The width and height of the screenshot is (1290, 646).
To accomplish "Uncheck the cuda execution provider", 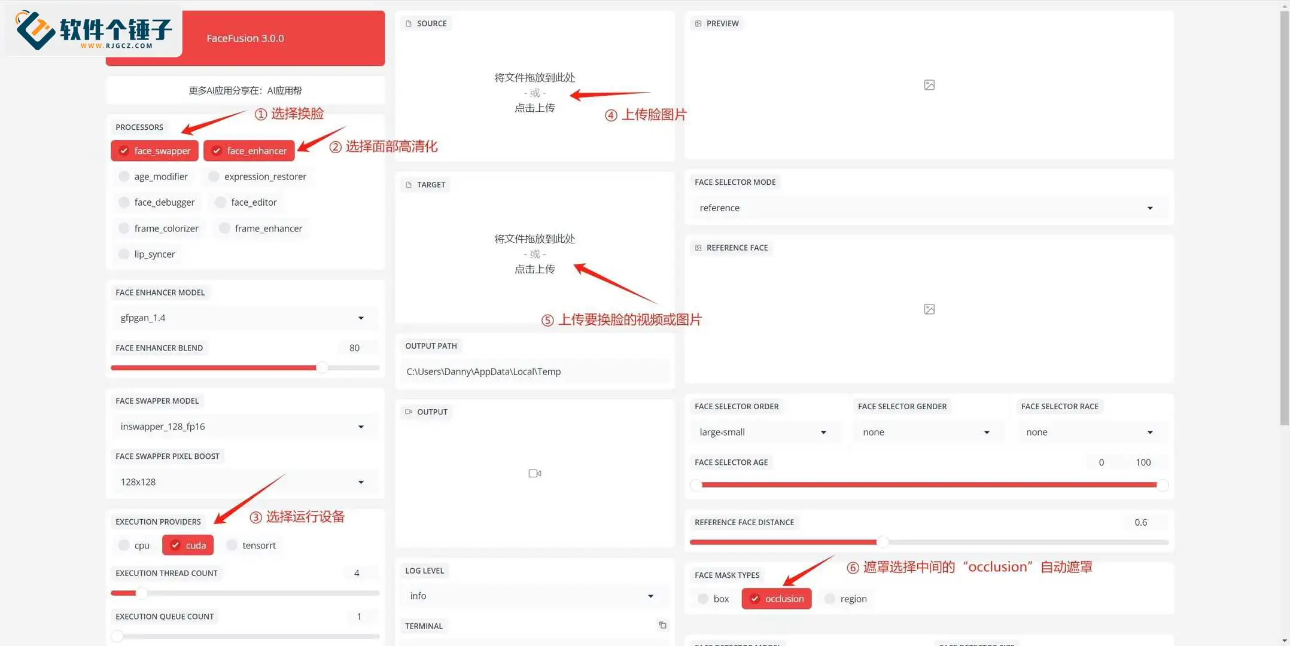I will [188, 546].
